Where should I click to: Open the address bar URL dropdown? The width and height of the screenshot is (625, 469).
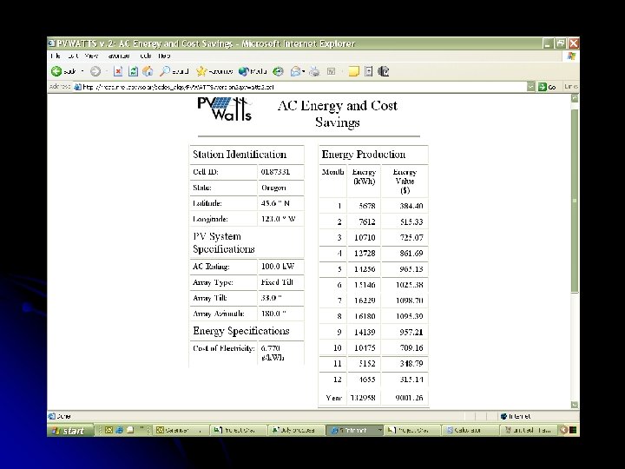click(530, 87)
